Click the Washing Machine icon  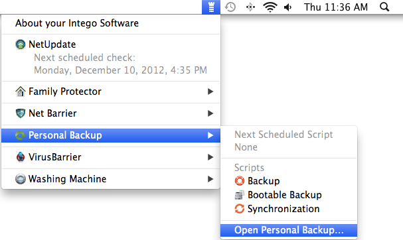point(21,179)
